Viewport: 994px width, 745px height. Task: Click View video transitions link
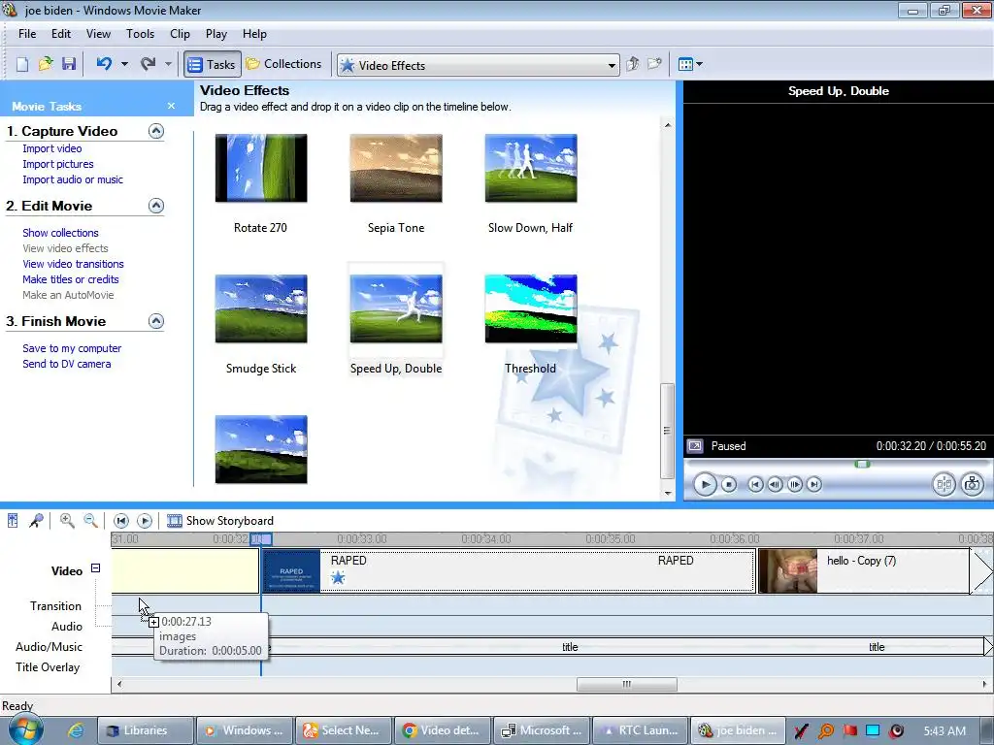(x=74, y=264)
